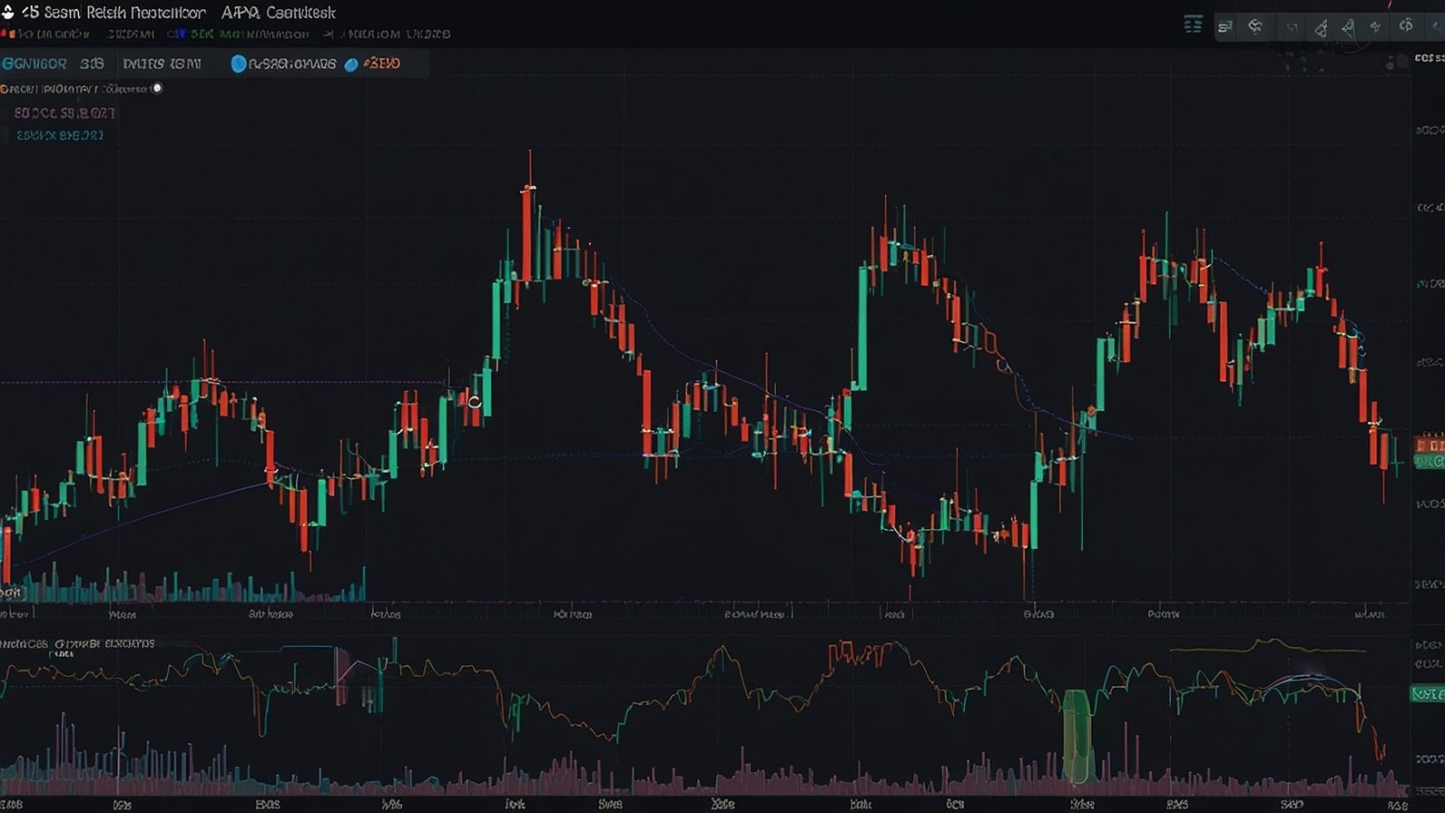
Task: Click the small blue circle before the orange label
Action: click(x=351, y=64)
